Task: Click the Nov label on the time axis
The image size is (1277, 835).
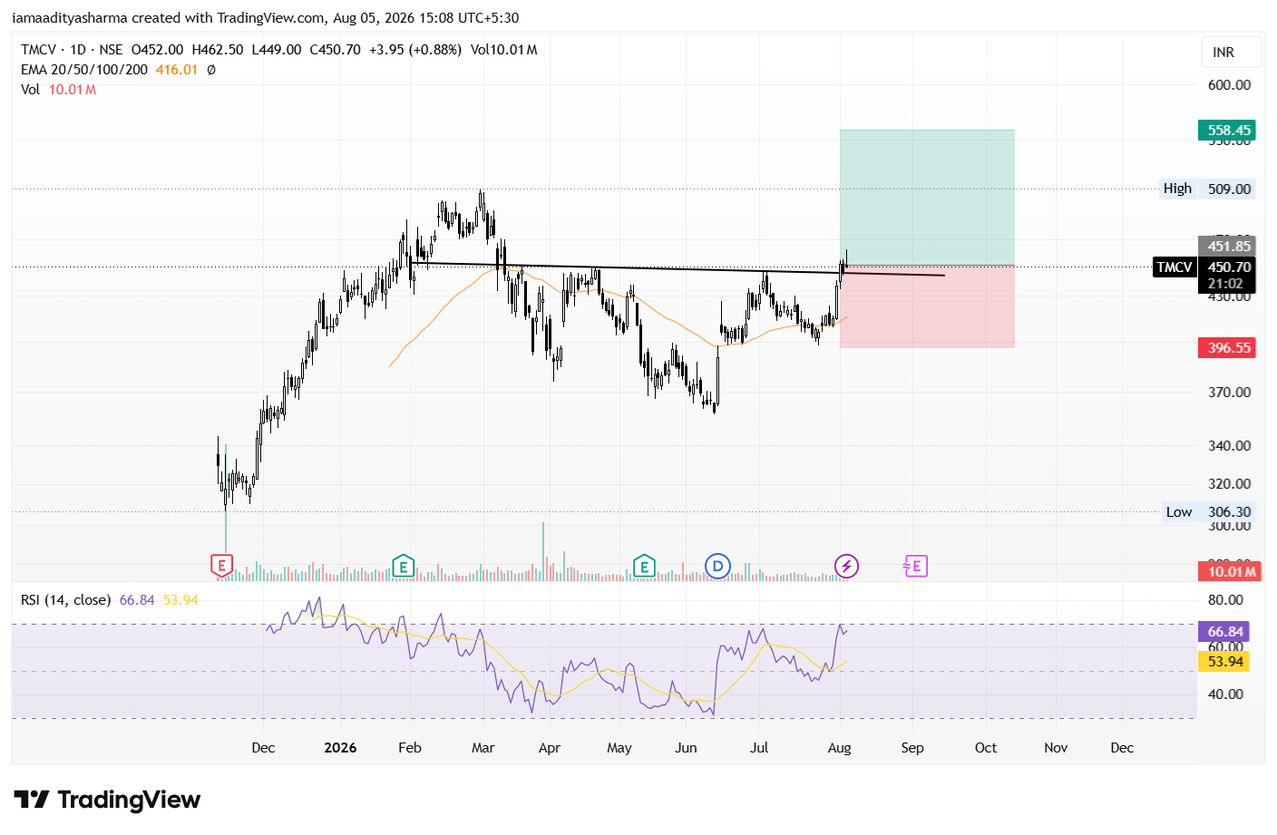Action: pos(1056,748)
